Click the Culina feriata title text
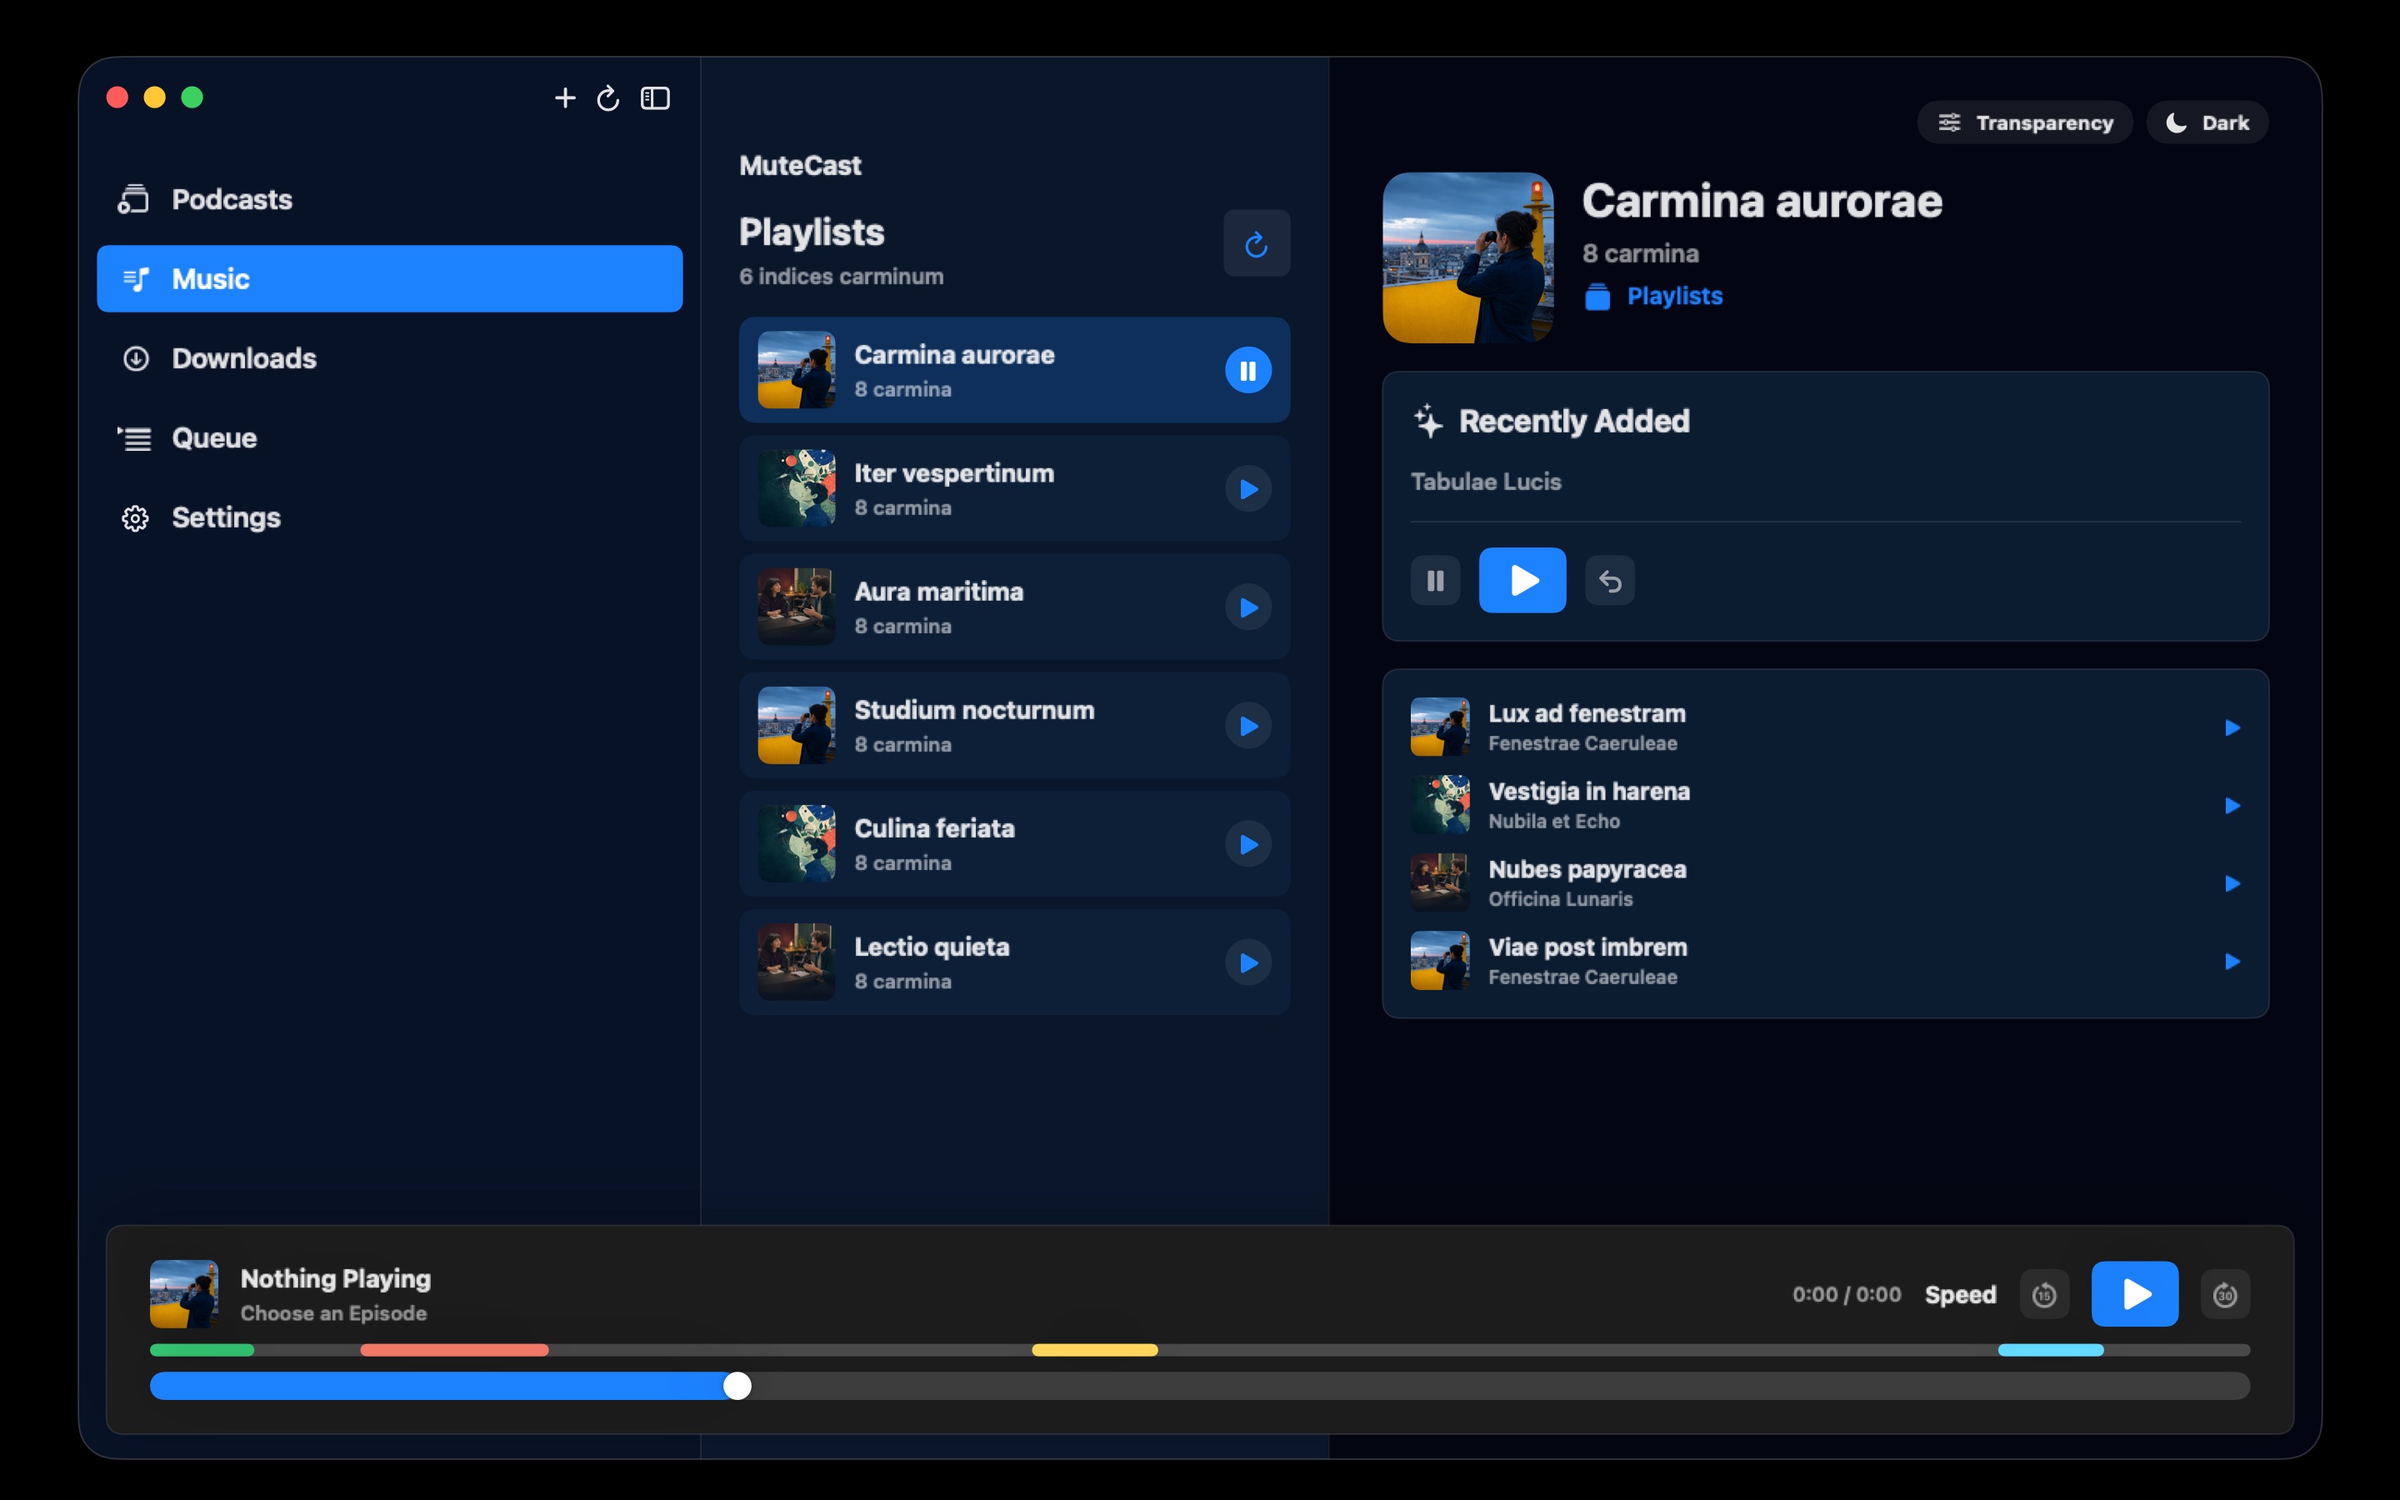 [x=934, y=828]
